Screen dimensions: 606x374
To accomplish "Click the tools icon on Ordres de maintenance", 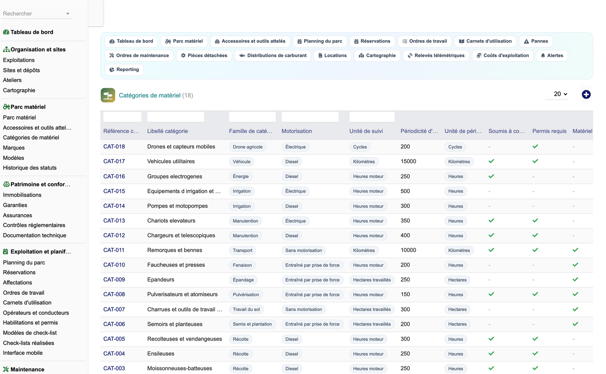I will click(112, 56).
